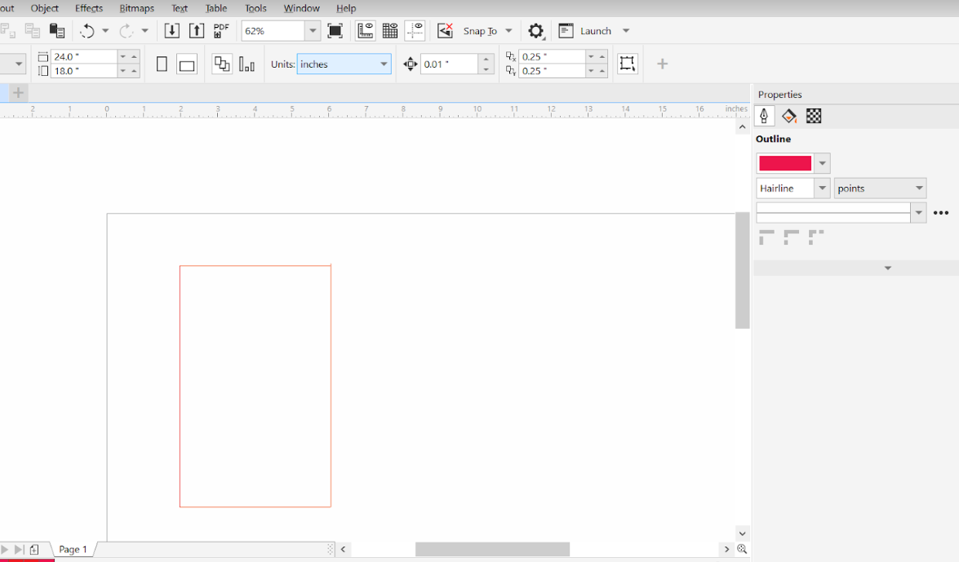Viewport: 959px width, 562px height.
Task: Toggle the show rulers button
Action: pos(365,30)
